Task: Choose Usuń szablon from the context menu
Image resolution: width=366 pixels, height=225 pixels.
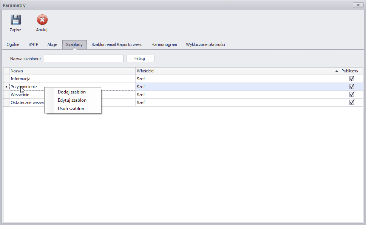Action: pyautogui.click(x=73, y=109)
